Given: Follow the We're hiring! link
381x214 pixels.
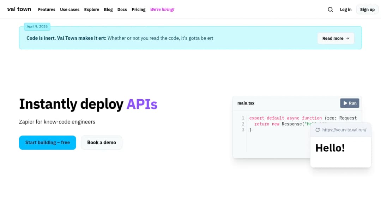Looking at the screenshot, I should point(162,10).
